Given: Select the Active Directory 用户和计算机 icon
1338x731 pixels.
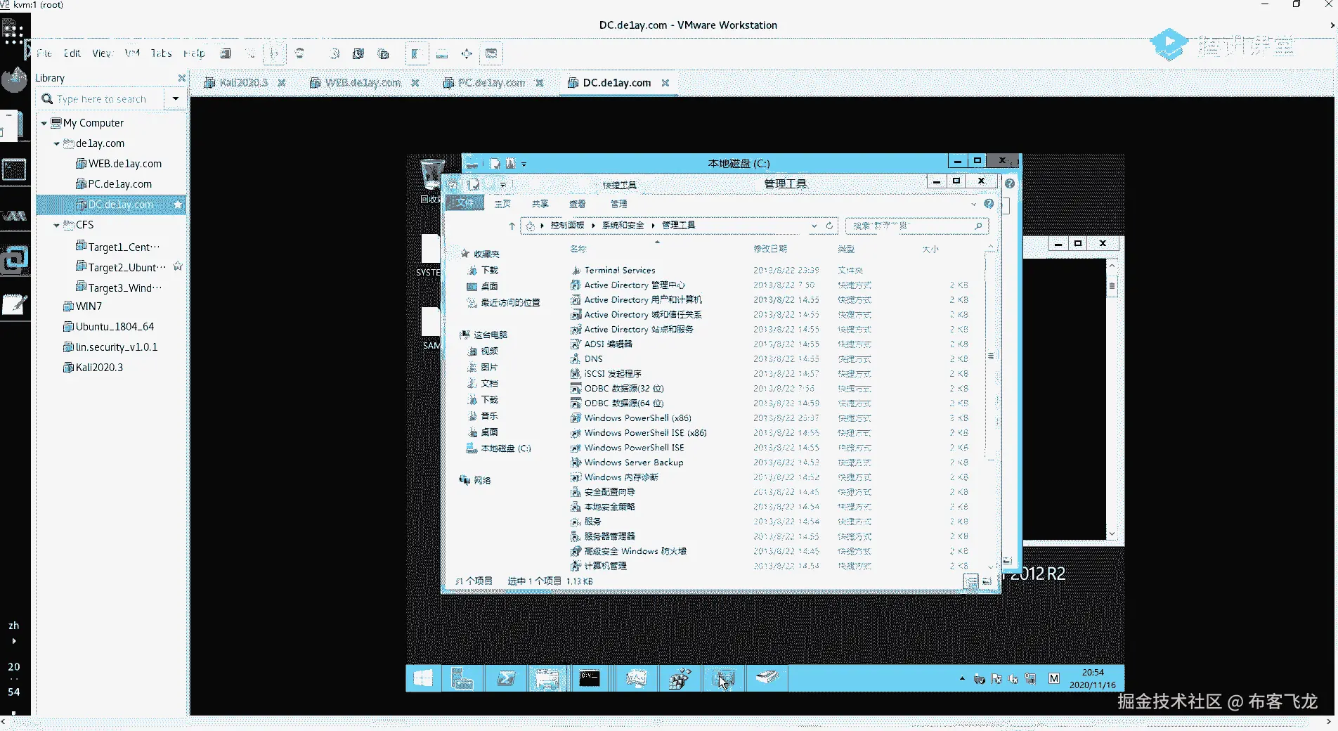Looking at the screenshot, I should tap(576, 300).
